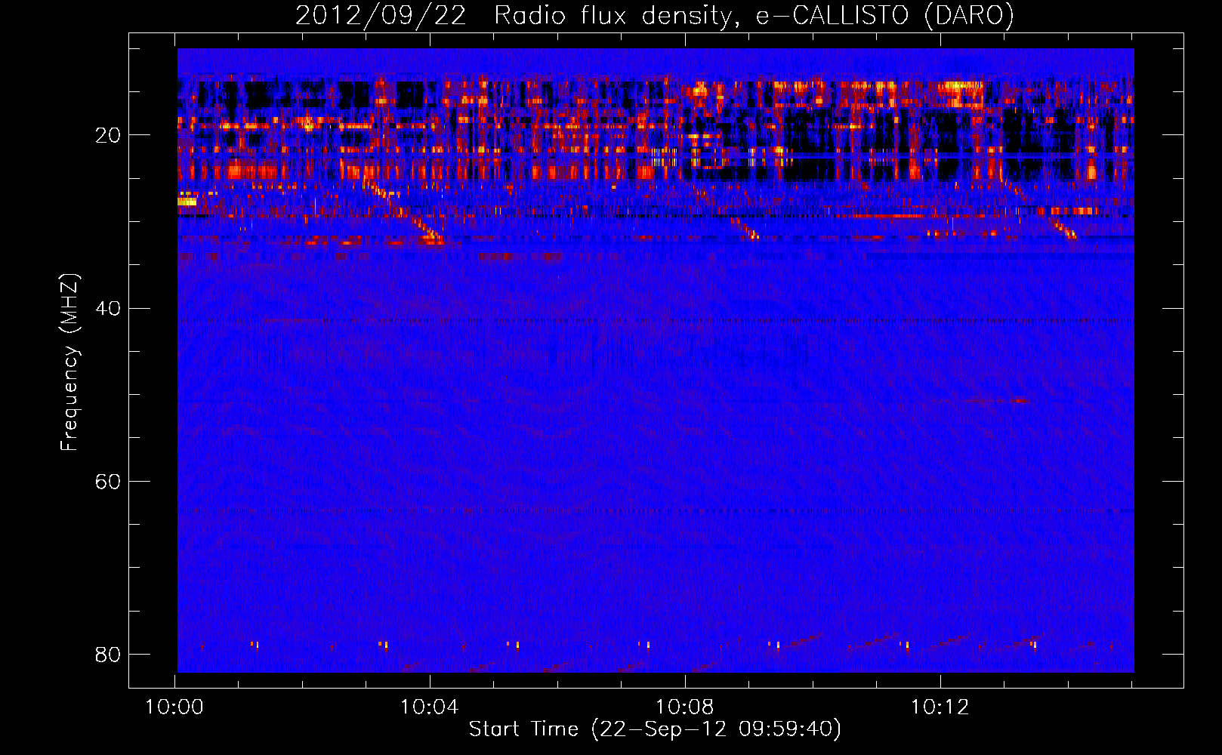Click the '60' frequency tick label

[x=108, y=481]
